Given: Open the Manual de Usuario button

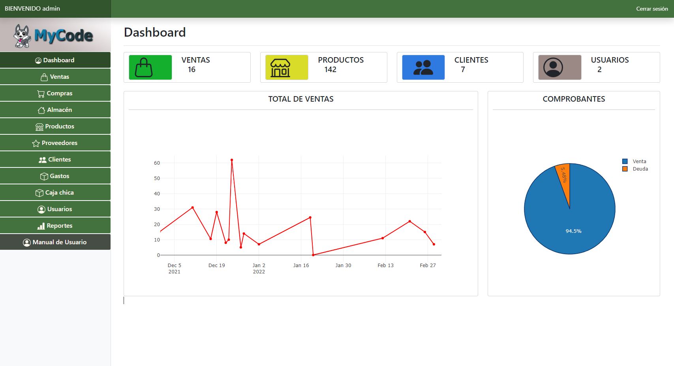Looking at the screenshot, I should pyautogui.click(x=55, y=242).
